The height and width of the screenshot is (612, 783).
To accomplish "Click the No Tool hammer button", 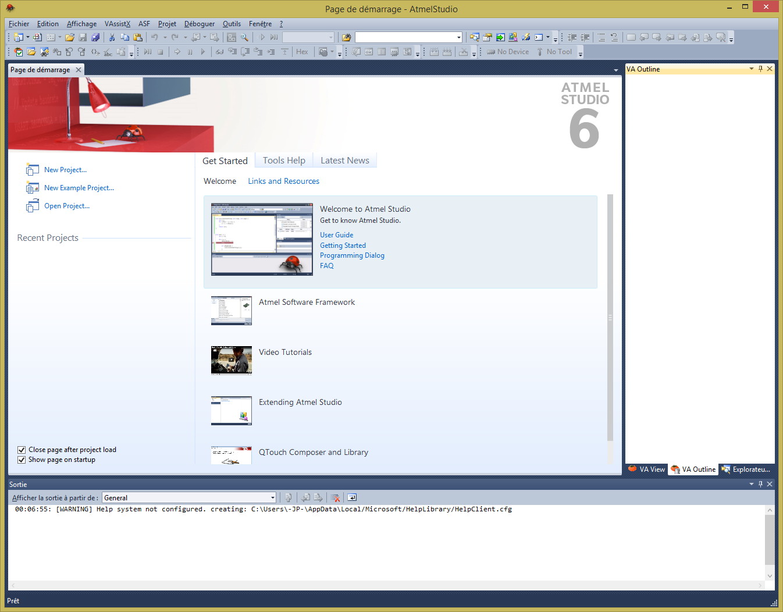I will click(554, 52).
